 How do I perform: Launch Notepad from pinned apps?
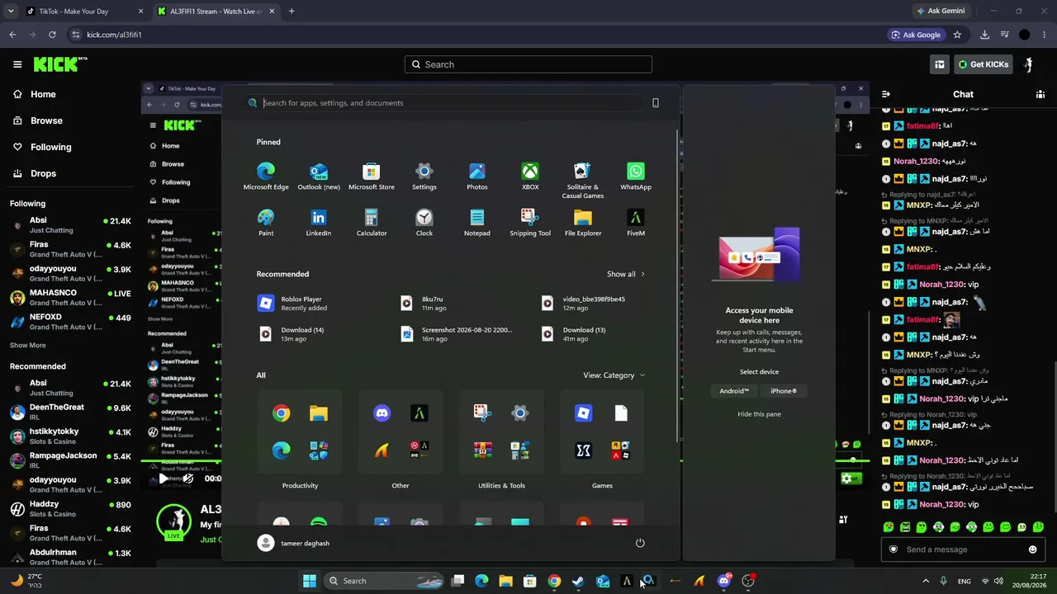(477, 223)
